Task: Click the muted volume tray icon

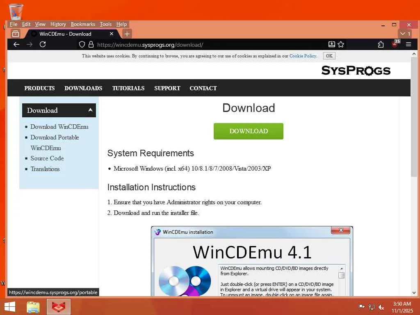Action: 381,307
